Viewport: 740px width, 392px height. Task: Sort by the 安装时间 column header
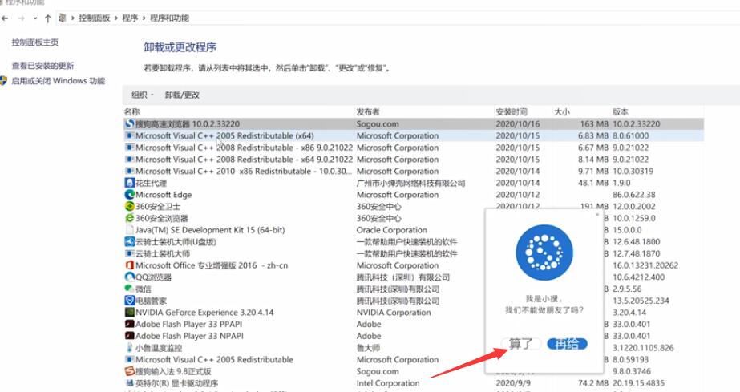(x=512, y=111)
